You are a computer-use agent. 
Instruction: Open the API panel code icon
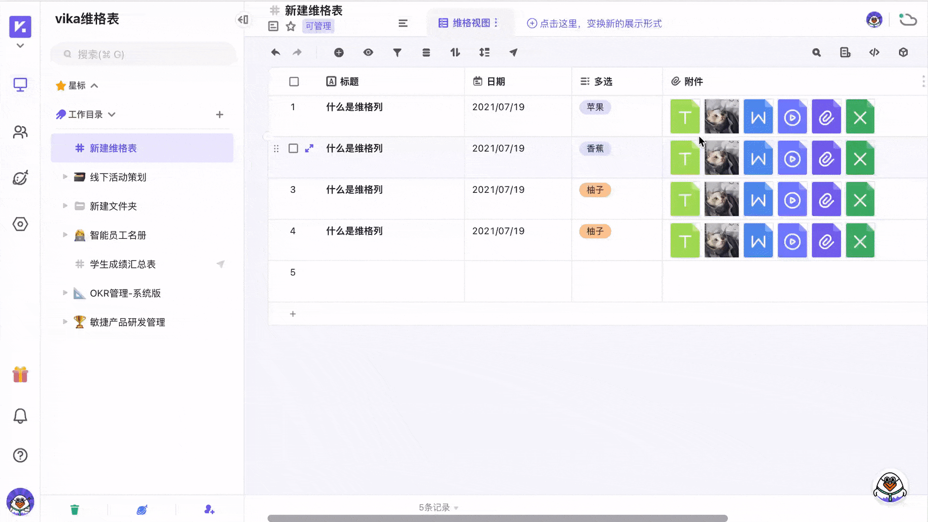pyautogui.click(x=874, y=52)
